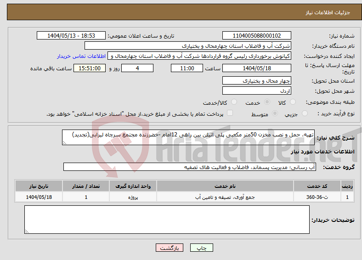Toggle the اسناد خزانه اسلامی payment checkbox

coord(230,113)
